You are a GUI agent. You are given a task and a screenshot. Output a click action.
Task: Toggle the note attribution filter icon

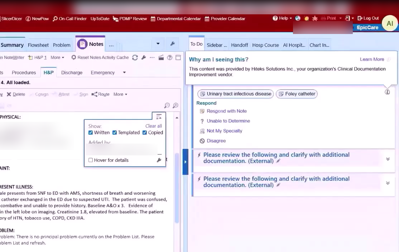click(x=159, y=116)
